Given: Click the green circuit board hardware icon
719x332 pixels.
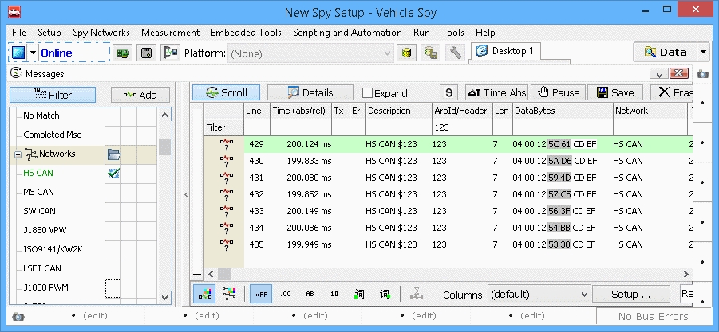Looking at the screenshot, I should [123, 53].
